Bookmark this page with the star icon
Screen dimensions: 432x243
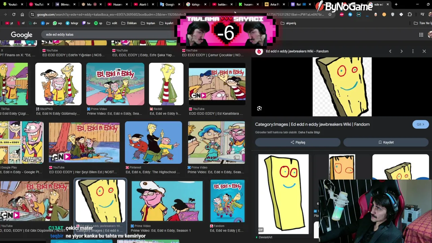click(330, 15)
